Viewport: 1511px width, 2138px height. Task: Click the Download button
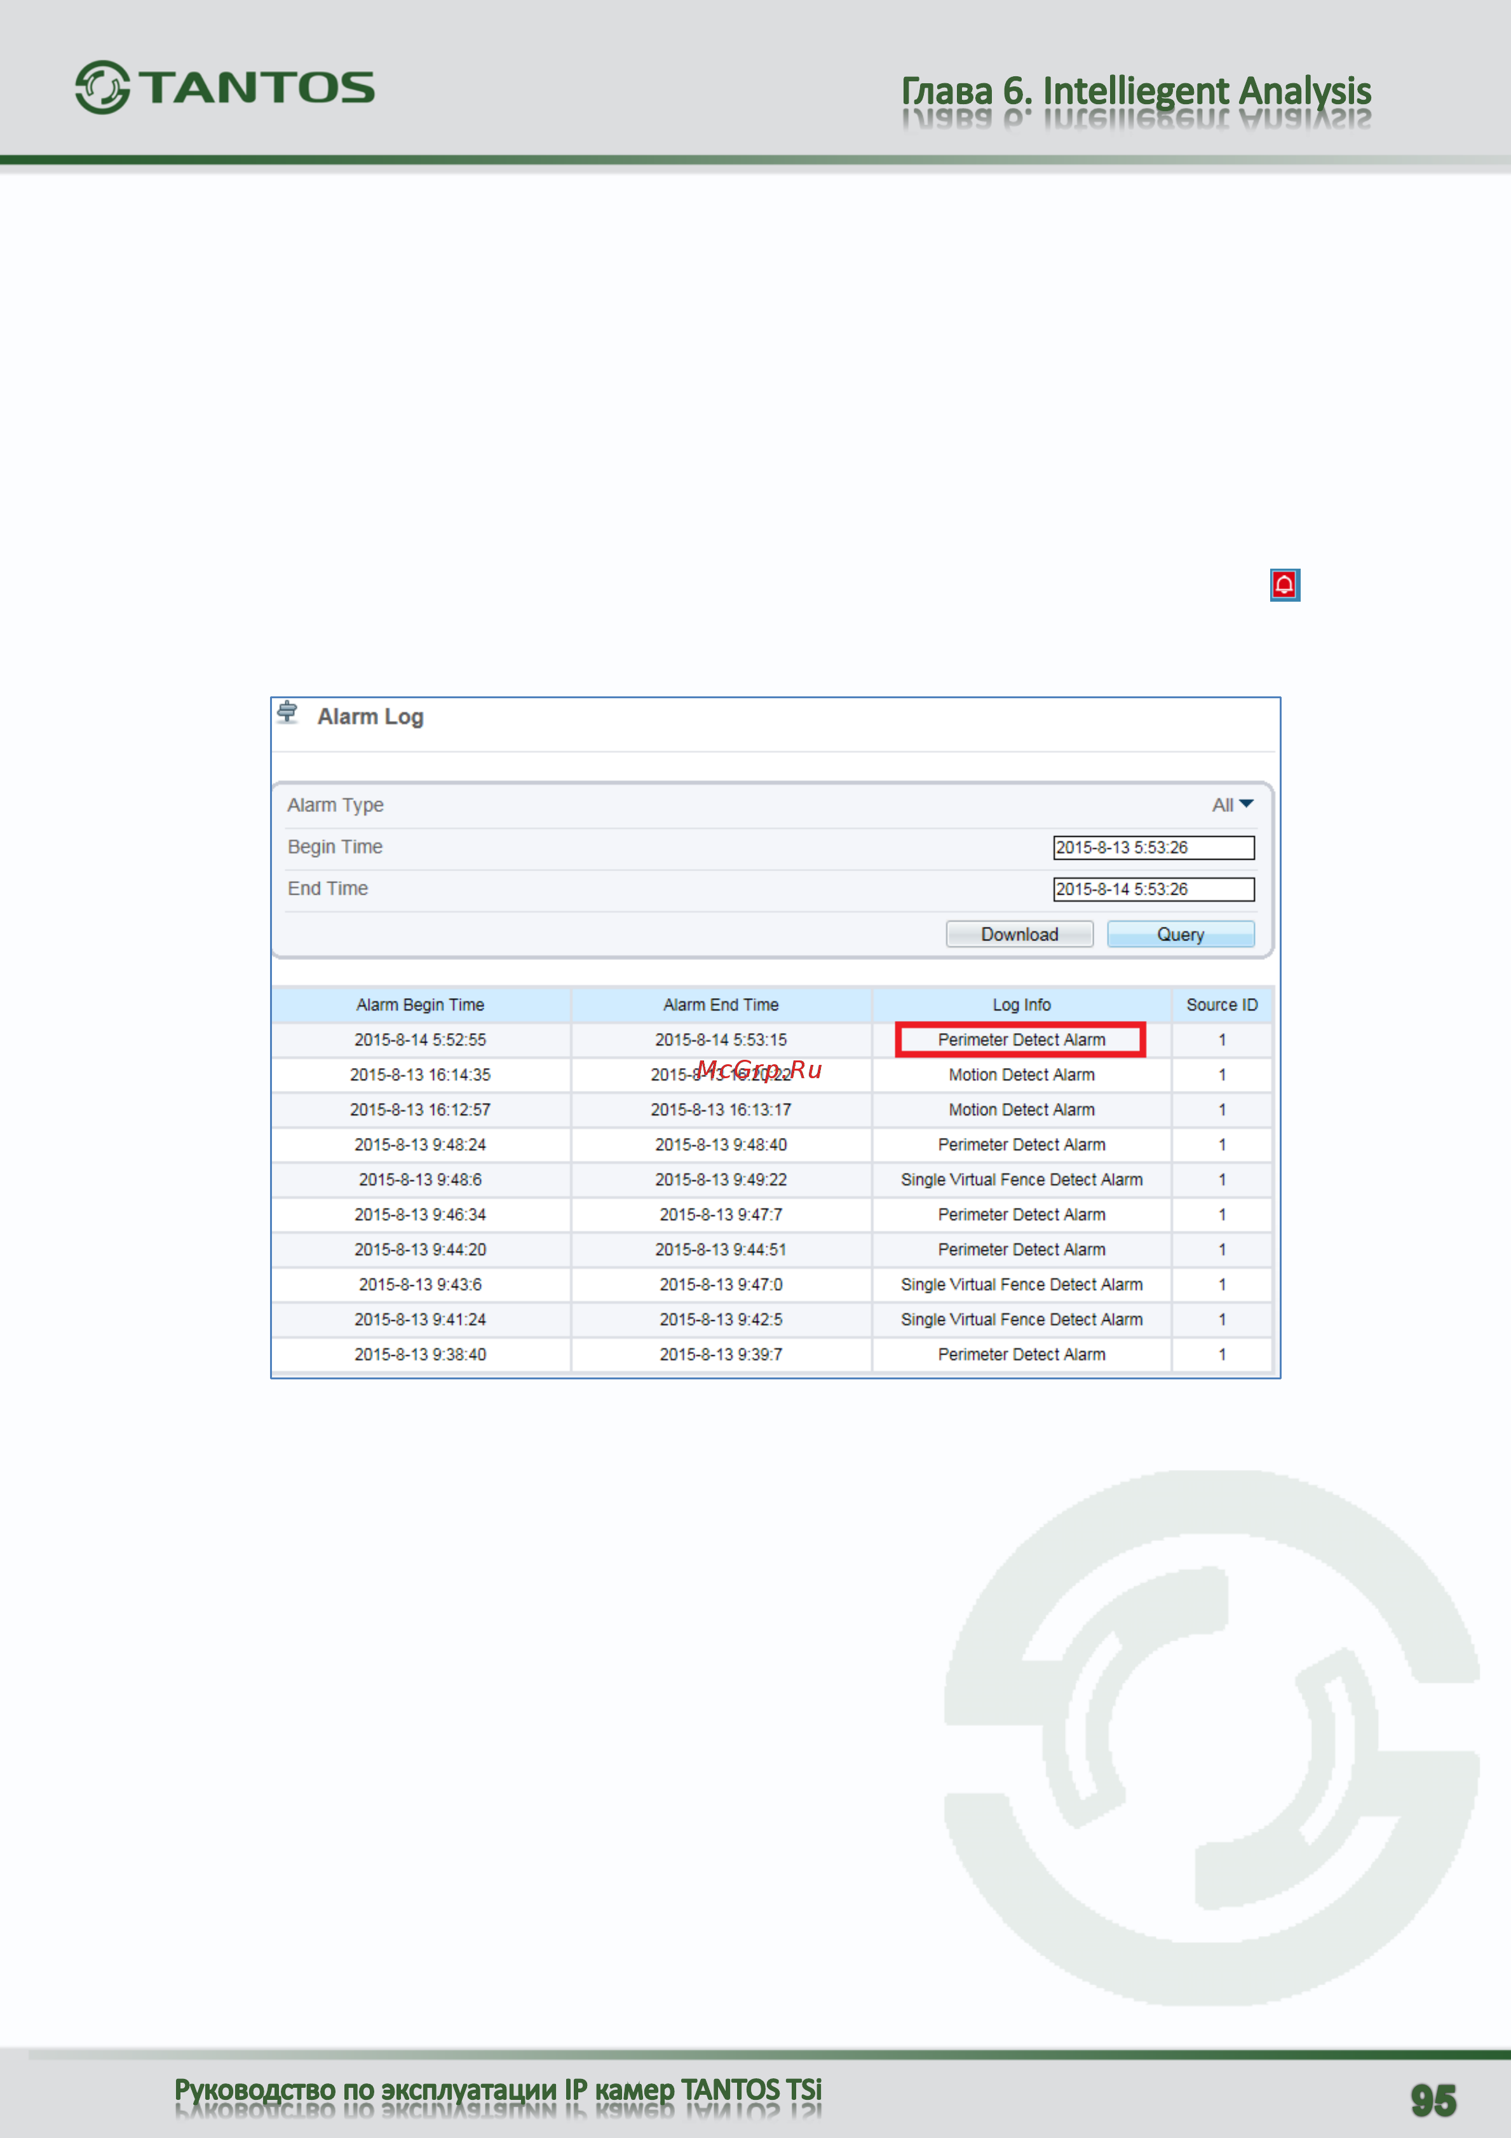click(x=1019, y=934)
